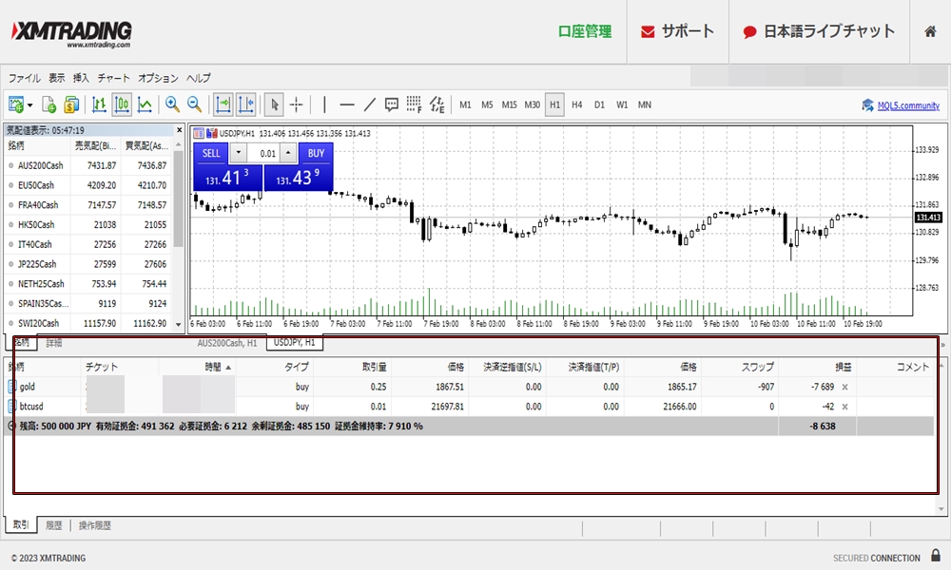Viewport: 951px width, 570px height.
Task: Click the blue BUY button
Action: point(316,153)
